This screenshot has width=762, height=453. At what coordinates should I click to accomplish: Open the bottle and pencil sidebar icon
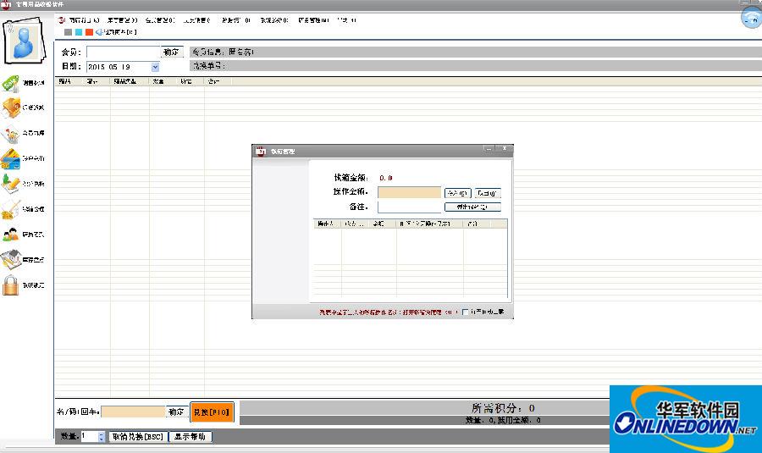click(x=11, y=185)
